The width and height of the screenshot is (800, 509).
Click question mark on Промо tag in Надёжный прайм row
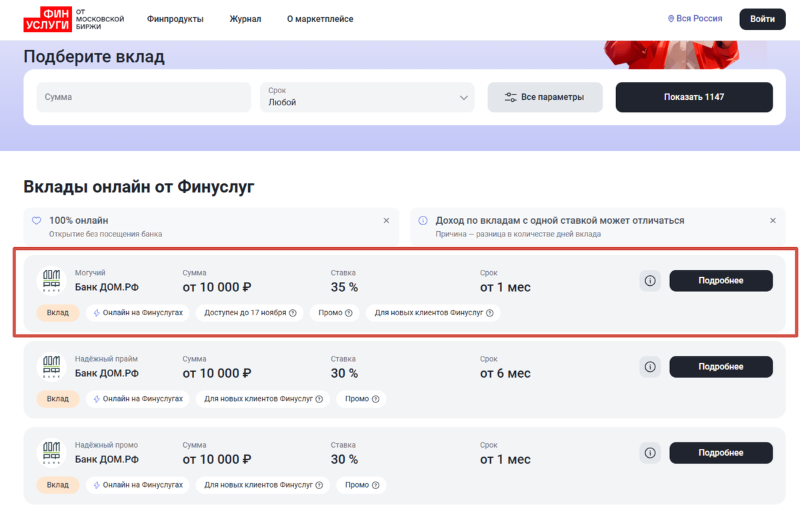pos(375,399)
